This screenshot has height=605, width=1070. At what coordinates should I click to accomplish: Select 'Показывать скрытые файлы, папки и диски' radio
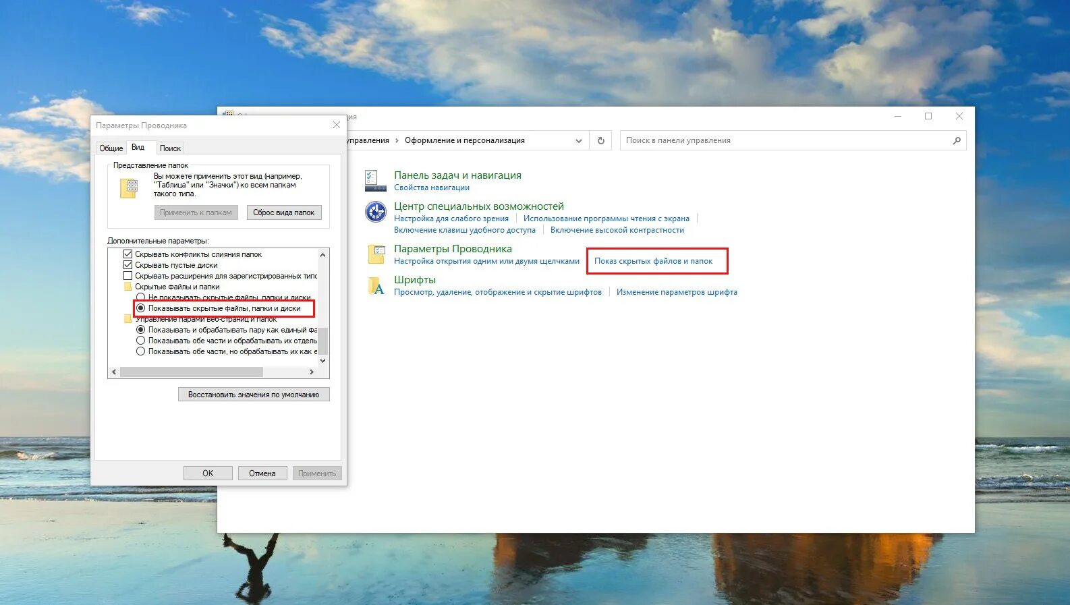140,308
